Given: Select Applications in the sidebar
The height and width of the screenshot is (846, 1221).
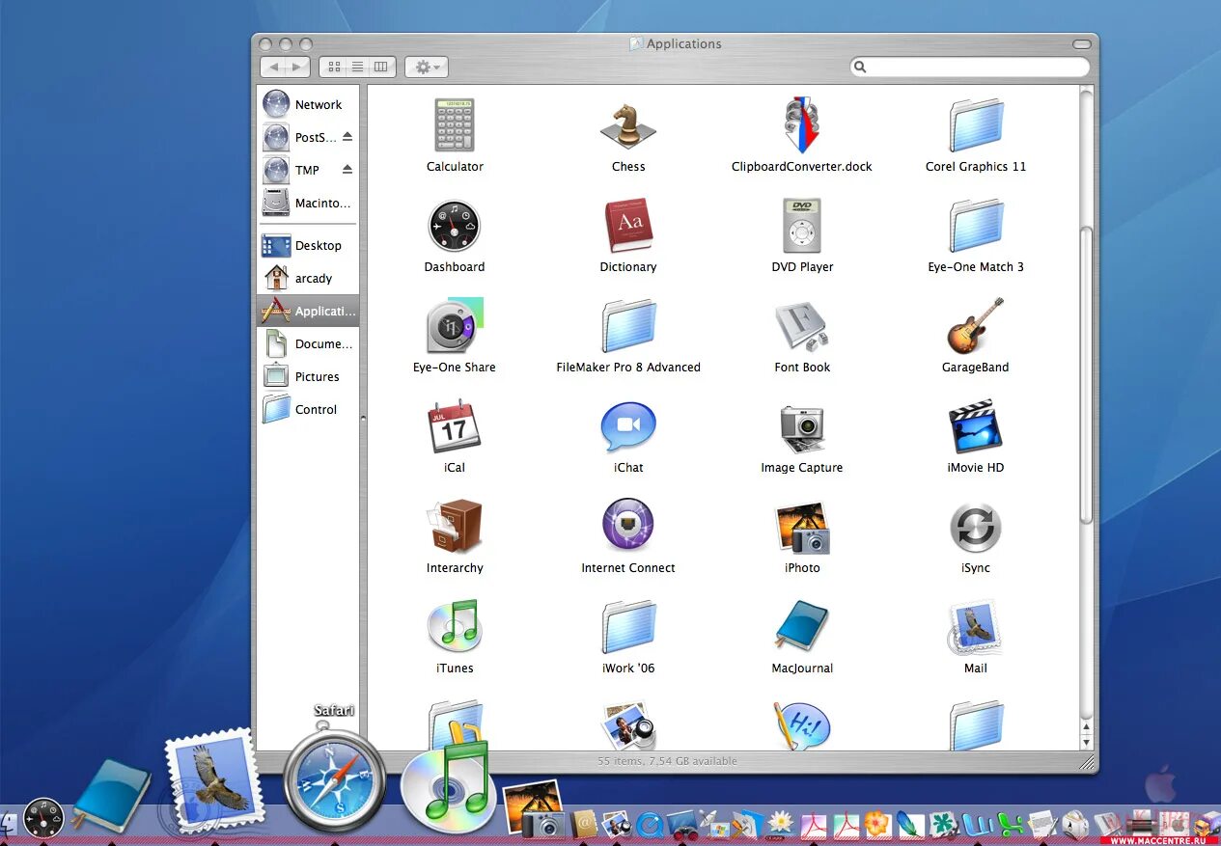Looking at the screenshot, I should pos(308,311).
